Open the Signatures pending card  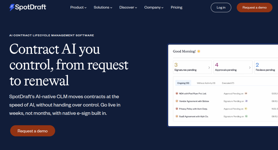pyautogui.click(x=192, y=67)
